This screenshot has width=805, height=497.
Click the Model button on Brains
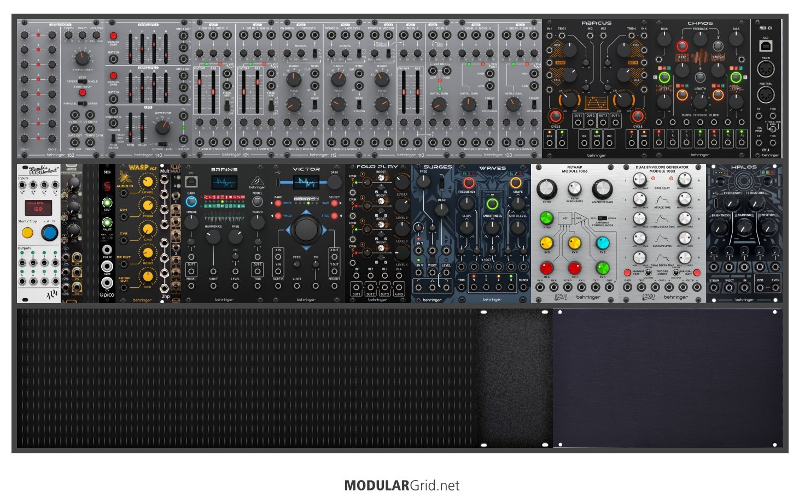click(x=257, y=201)
